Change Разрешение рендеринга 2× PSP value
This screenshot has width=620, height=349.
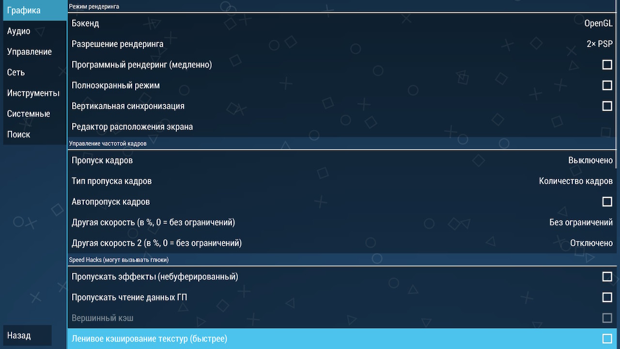tap(342, 44)
